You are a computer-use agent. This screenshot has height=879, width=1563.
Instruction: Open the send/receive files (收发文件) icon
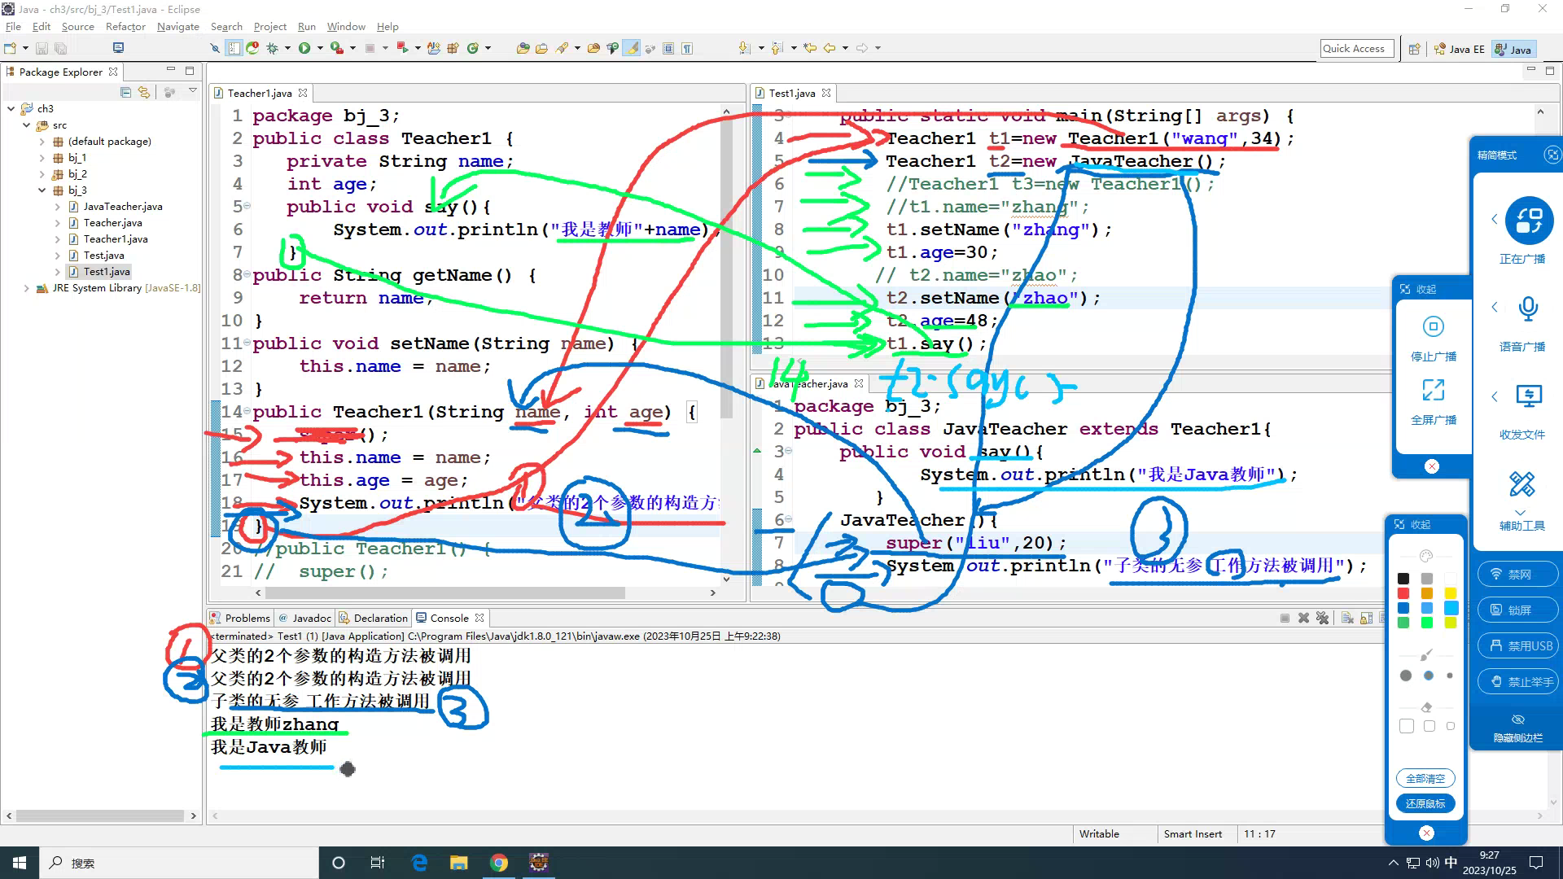coord(1528,397)
